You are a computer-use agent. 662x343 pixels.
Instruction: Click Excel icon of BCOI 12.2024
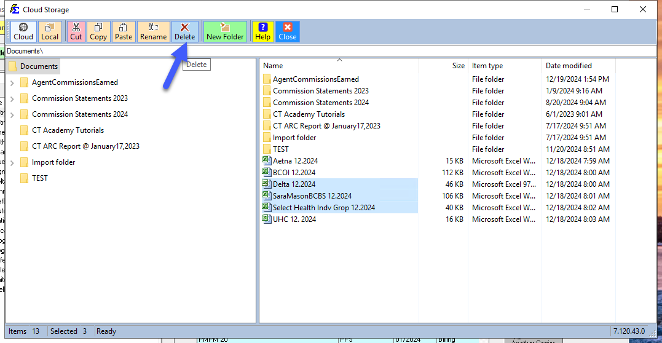pyautogui.click(x=266, y=172)
